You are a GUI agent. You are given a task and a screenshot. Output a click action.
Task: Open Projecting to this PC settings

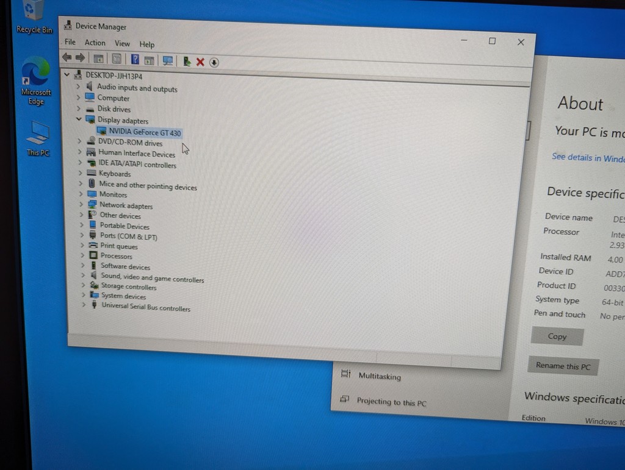click(x=391, y=402)
